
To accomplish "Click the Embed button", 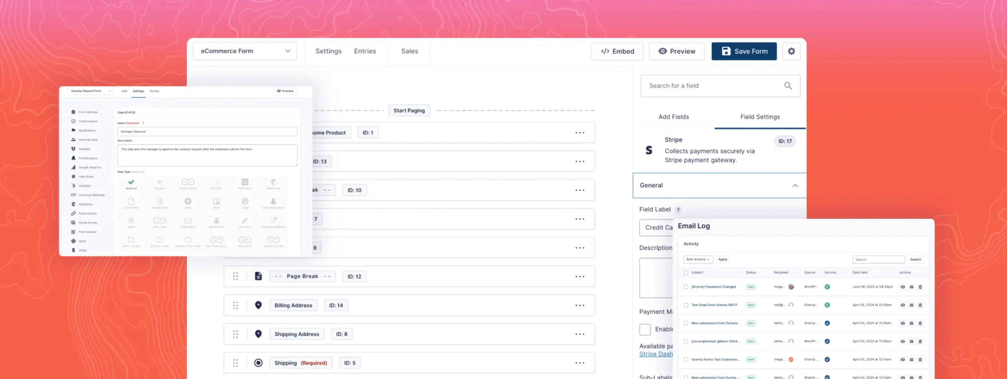I will point(617,51).
